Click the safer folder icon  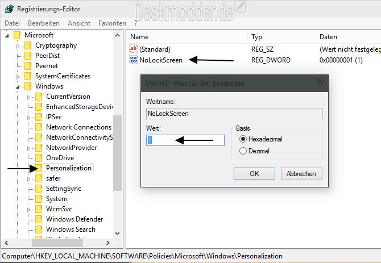tap(39, 178)
